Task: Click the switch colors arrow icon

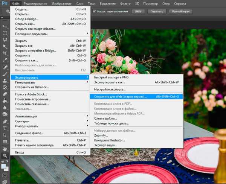Action: pyautogui.click(x=7, y=161)
